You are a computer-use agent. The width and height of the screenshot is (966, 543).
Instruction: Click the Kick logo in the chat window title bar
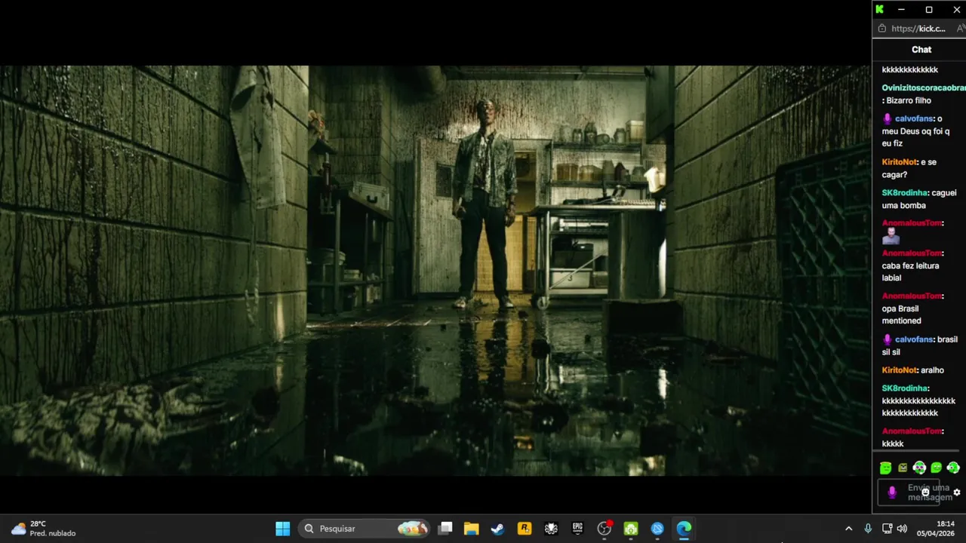click(x=879, y=9)
